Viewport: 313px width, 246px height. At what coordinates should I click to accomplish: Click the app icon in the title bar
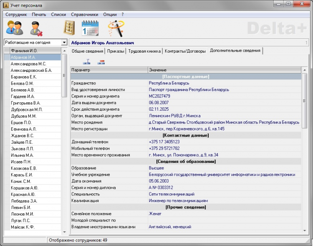click(6, 5)
